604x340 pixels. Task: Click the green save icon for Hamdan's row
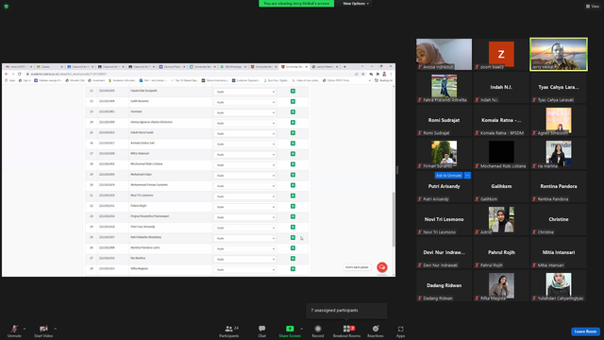click(x=293, y=112)
